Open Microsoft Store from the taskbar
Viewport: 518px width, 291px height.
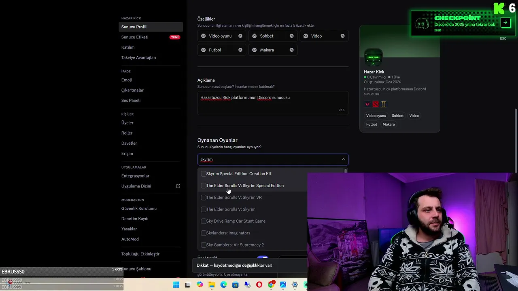pos(235,285)
